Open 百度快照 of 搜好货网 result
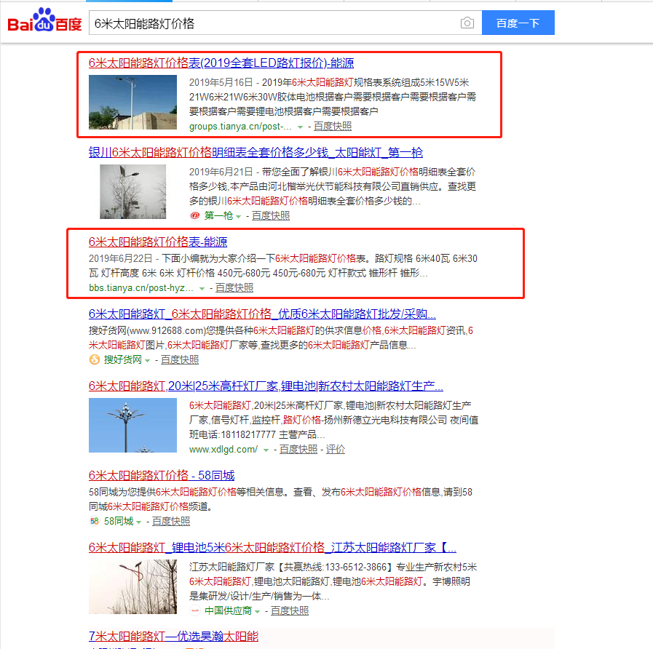The image size is (653, 649). click(x=180, y=359)
